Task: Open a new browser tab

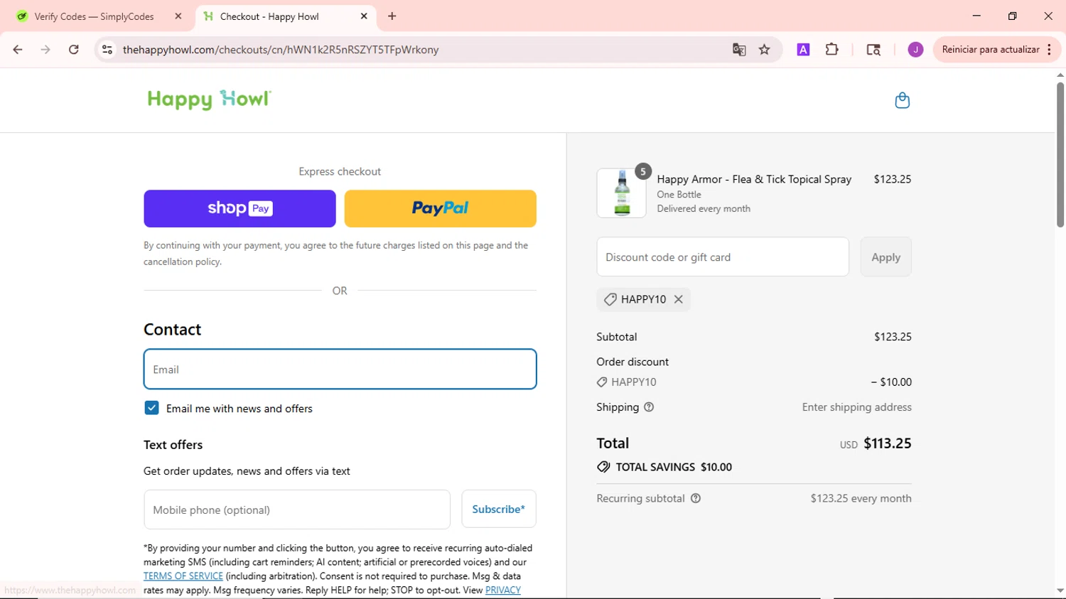Action: pyautogui.click(x=392, y=16)
